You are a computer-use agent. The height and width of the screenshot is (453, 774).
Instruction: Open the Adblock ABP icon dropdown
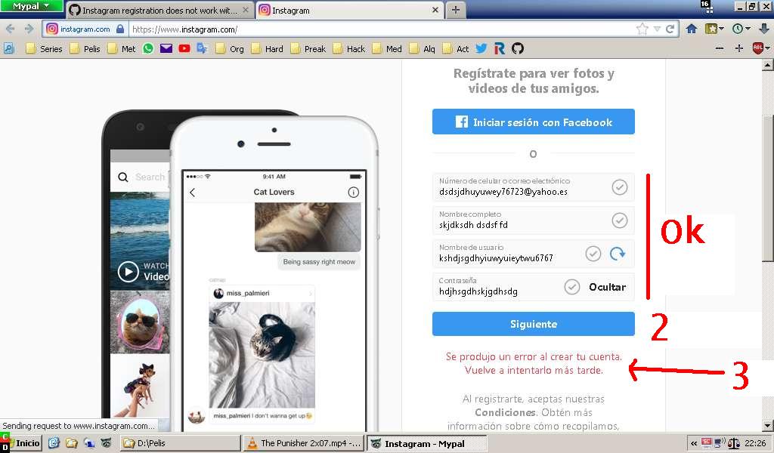[760, 48]
